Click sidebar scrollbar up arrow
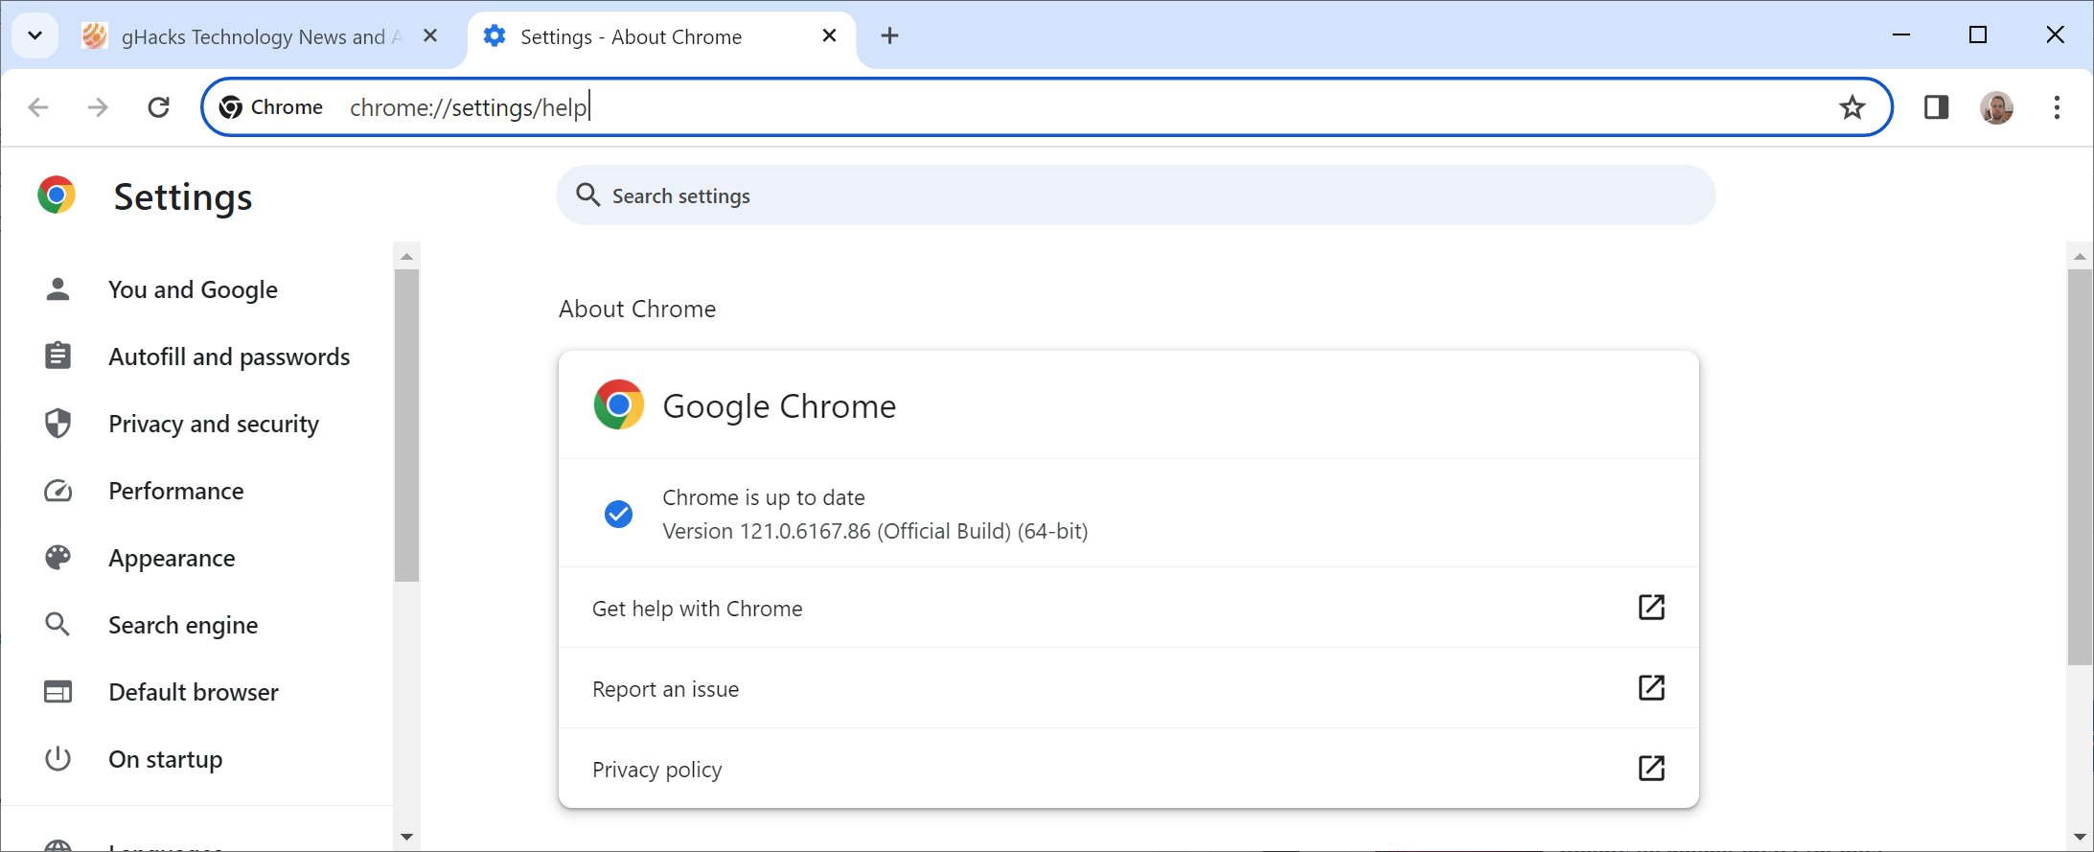Screen dimensions: 2094x852 click(x=406, y=256)
